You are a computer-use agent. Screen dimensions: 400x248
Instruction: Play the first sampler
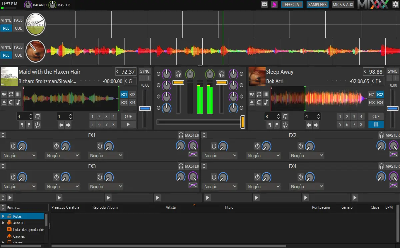[10, 198]
